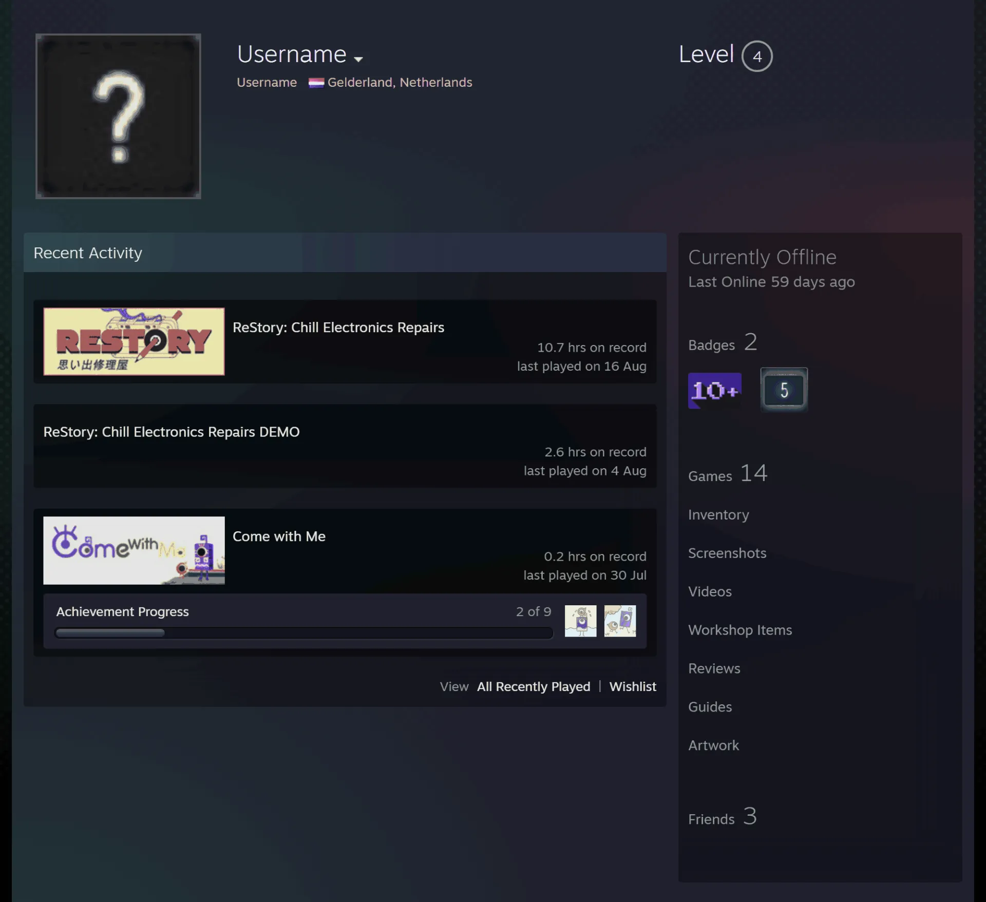Click the 2 of 9 achievement count
Viewport: 986px width, 902px height.
tap(534, 611)
